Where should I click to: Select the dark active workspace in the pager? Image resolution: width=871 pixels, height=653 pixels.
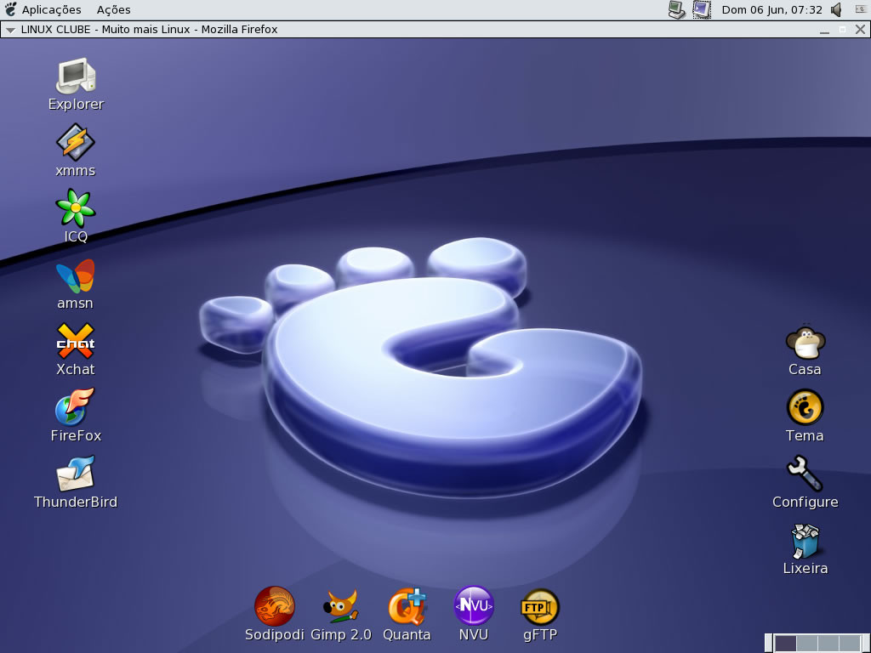[785, 644]
